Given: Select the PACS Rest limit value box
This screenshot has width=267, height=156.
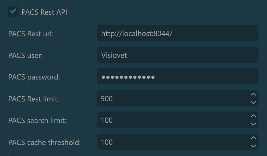Looking at the screenshot, I should click(171, 98).
